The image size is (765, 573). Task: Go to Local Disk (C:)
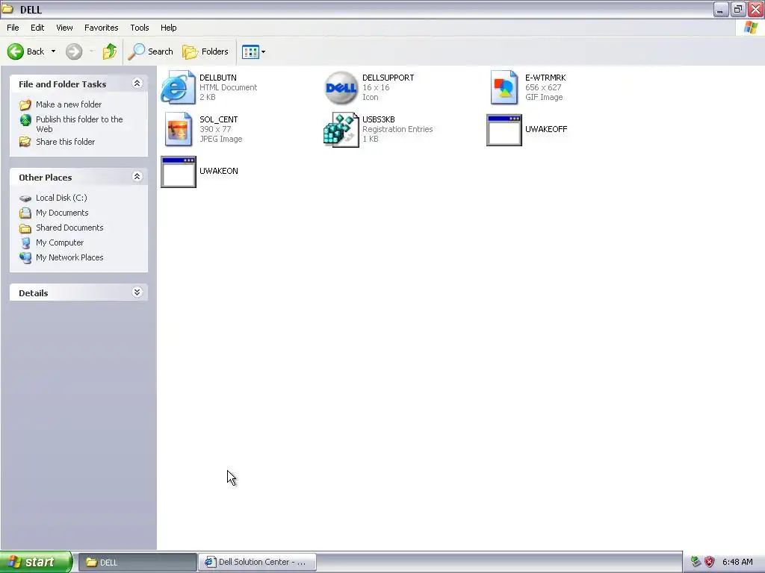pyautogui.click(x=61, y=198)
